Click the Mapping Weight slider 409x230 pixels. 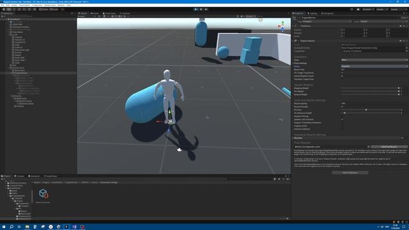pyautogui.click(x=370, y=88)
